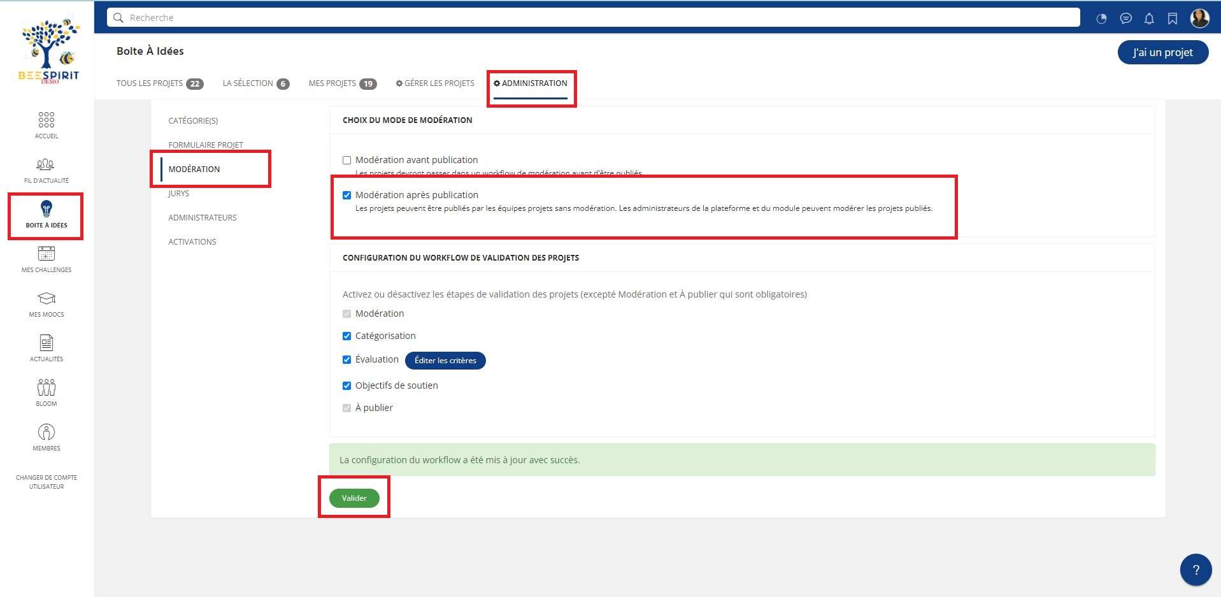This screenshot has height=597, width=1221.
Task: Click the disabled Modération workflow checkbox
Action: coord(347,313)
